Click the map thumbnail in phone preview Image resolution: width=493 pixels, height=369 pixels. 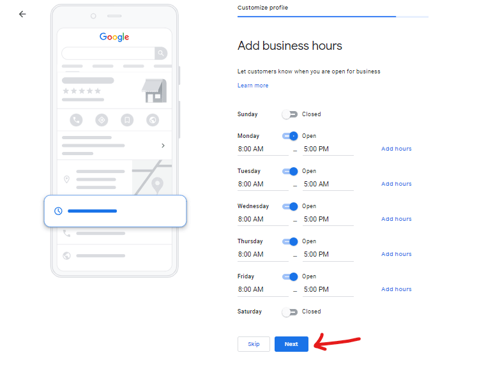pos(152,177)
